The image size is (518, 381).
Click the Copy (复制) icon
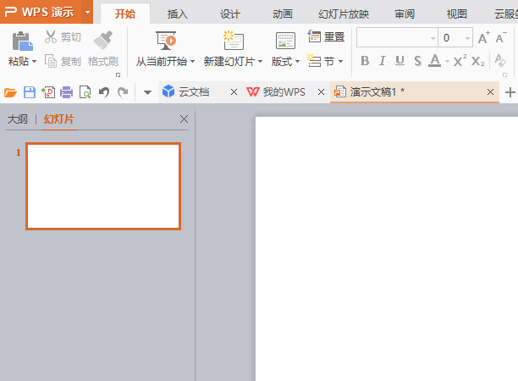(51, 61)
